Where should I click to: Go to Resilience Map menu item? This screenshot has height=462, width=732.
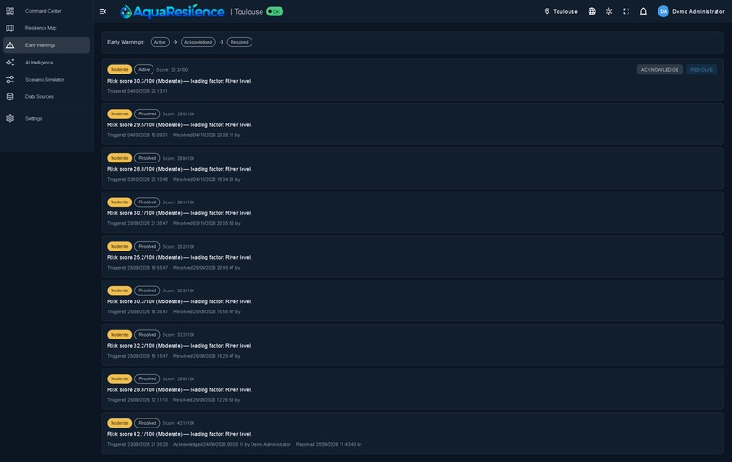point(41,28)
